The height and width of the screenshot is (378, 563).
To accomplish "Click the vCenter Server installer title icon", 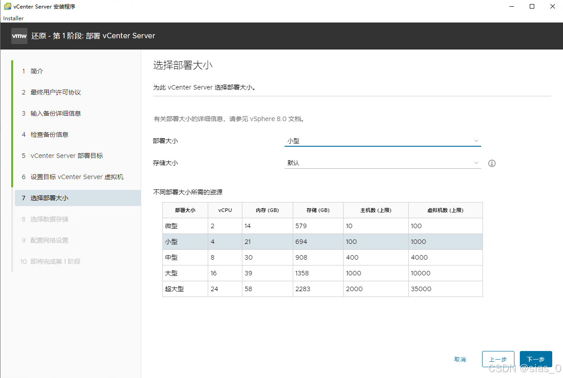I will pos(8,7).
